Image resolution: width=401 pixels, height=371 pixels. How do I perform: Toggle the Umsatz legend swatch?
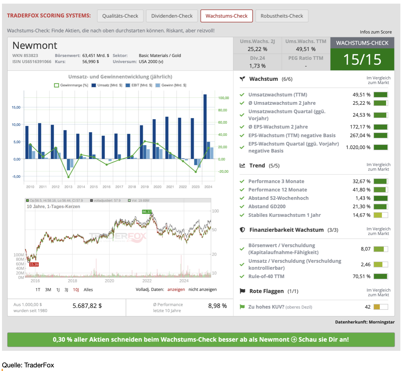tap(94, 85)
